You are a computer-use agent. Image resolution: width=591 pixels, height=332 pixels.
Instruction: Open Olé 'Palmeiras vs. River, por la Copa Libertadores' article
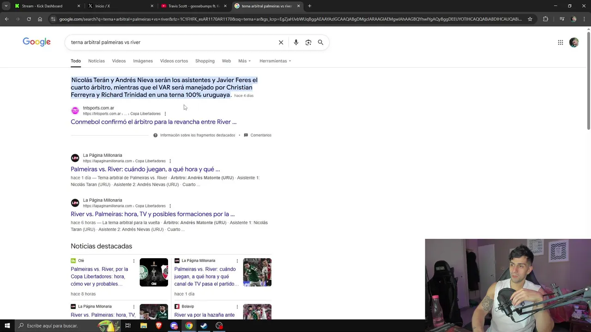tap(99, 276)
